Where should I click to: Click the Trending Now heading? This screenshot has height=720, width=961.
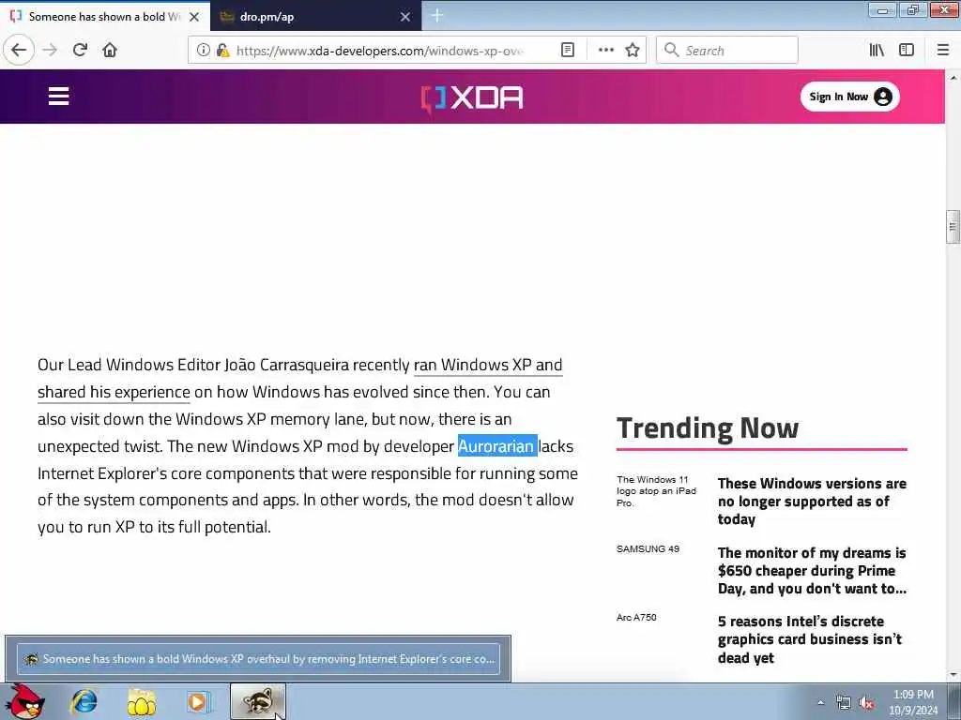(x=708, y=427)
